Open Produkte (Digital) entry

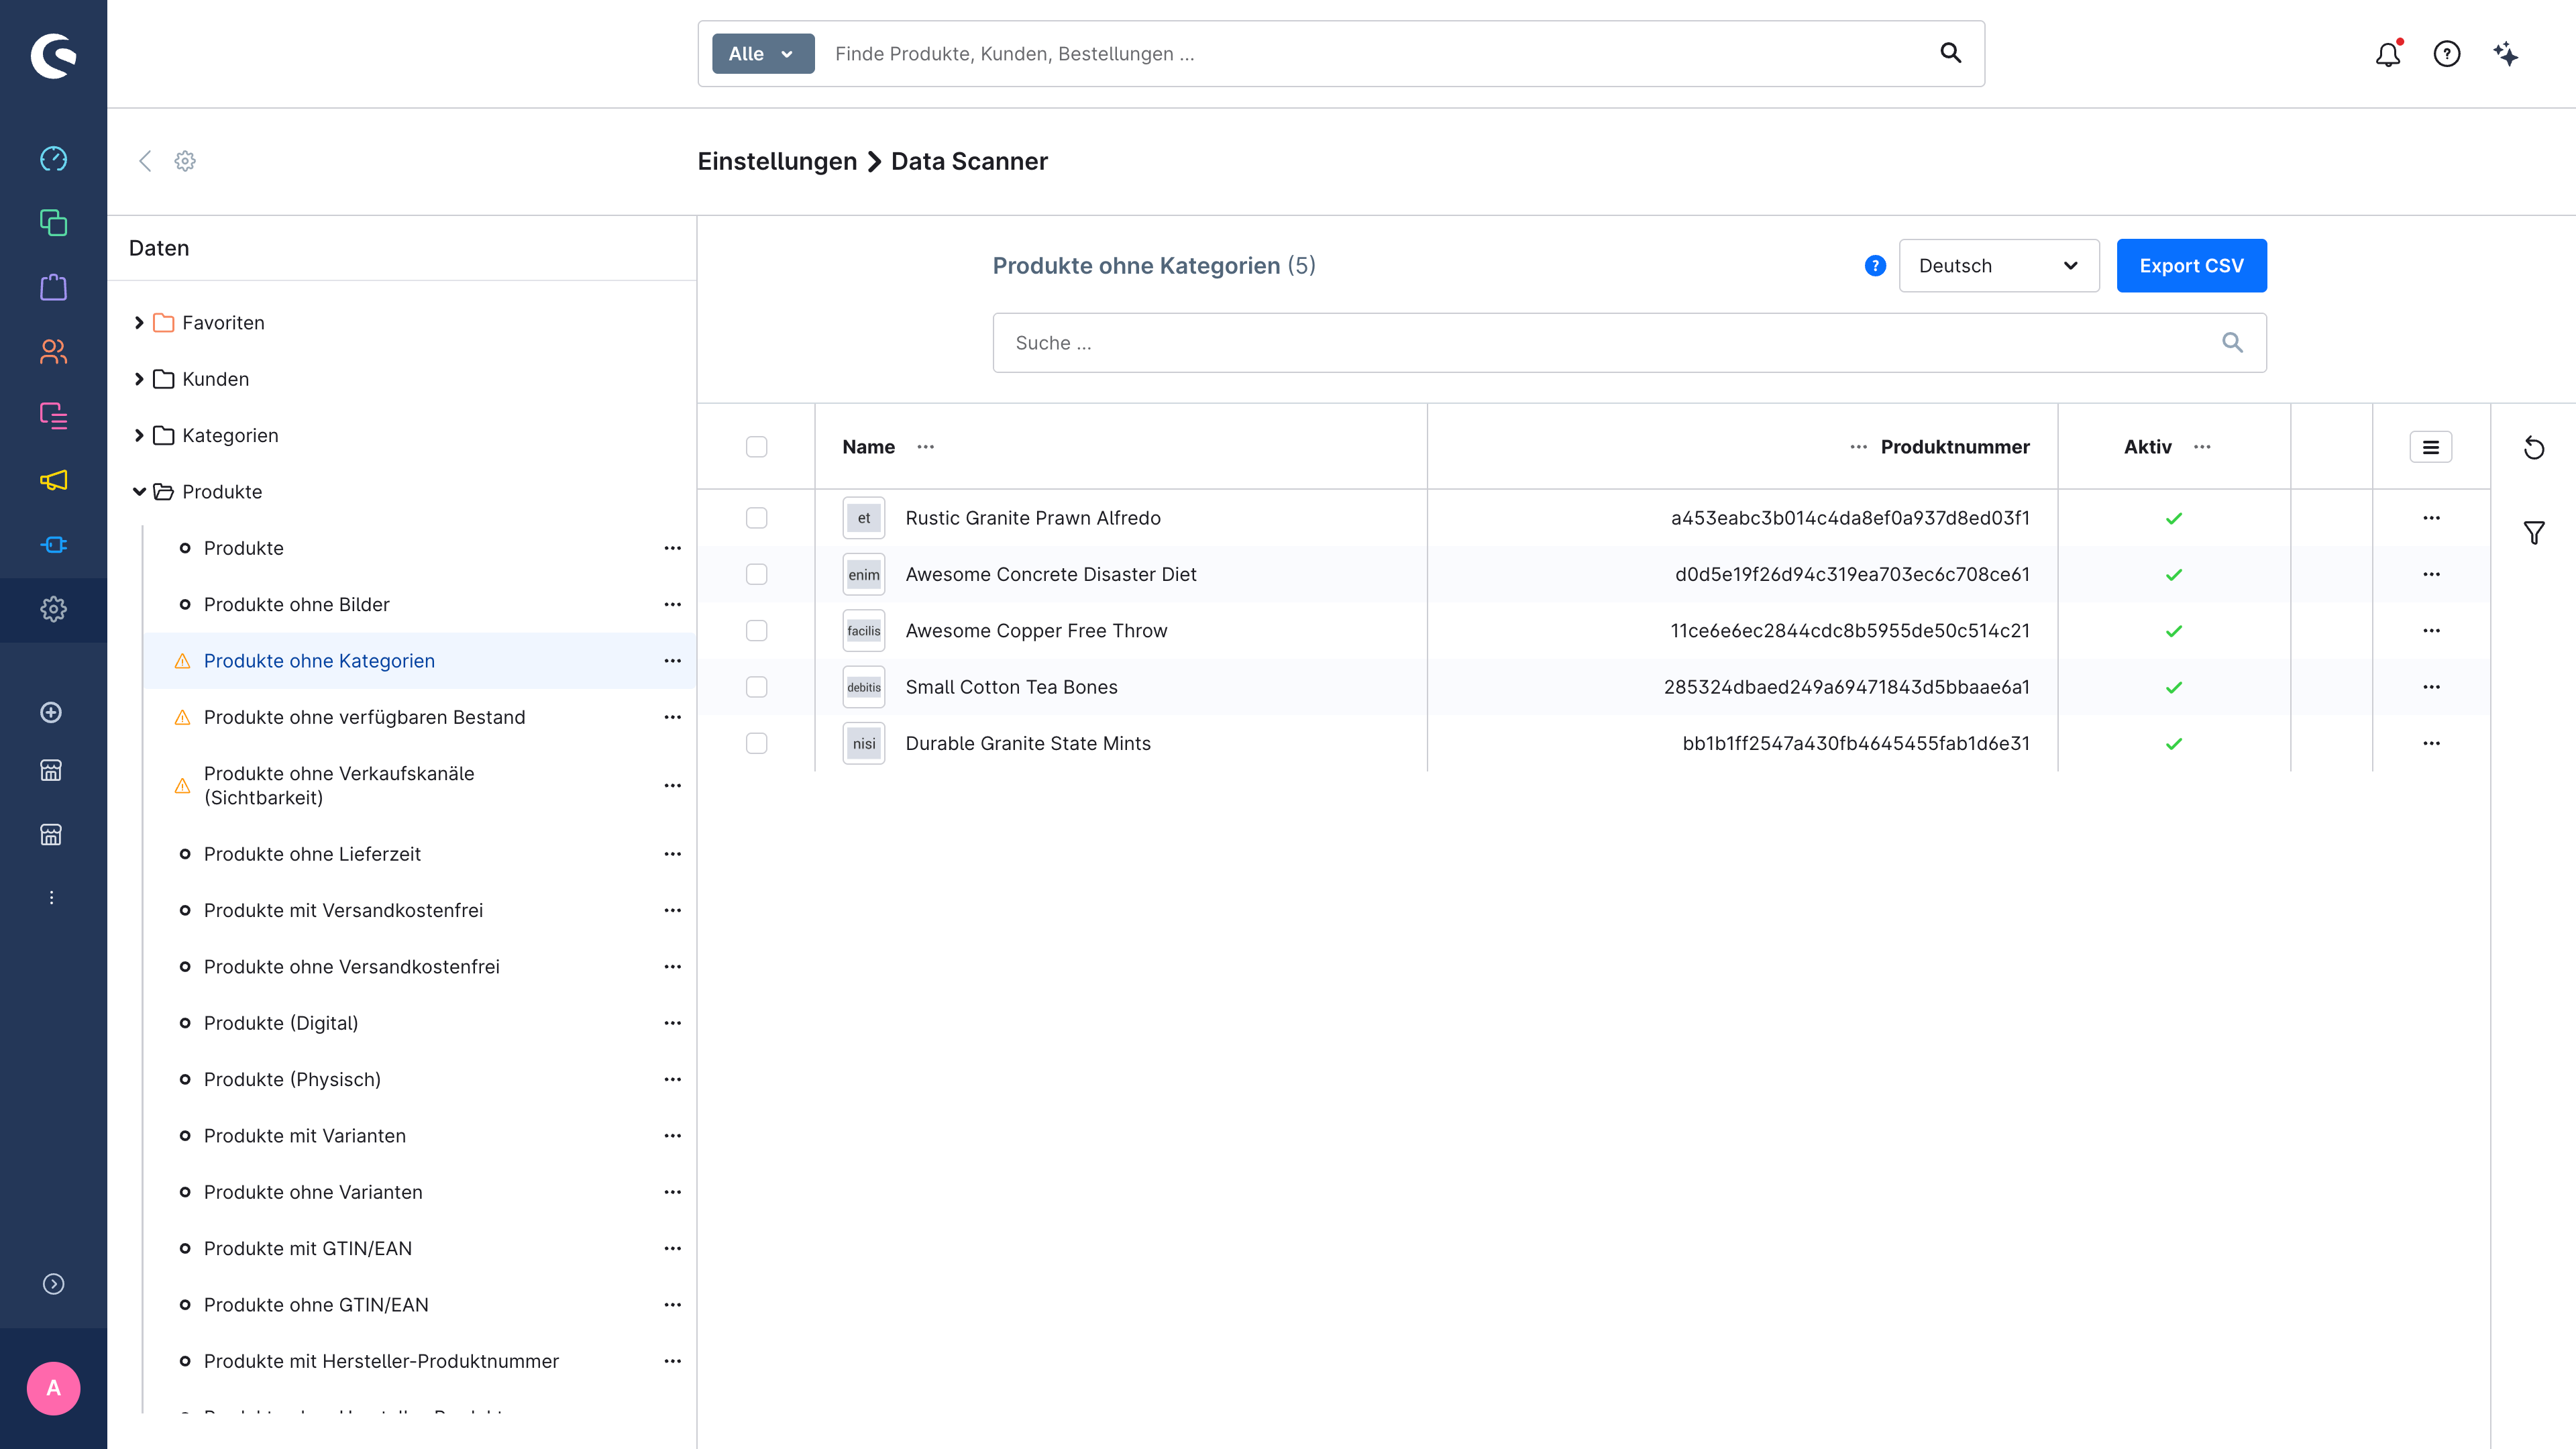pos(281,1023)
